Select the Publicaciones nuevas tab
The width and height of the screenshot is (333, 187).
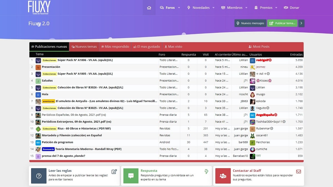(49, 47)
